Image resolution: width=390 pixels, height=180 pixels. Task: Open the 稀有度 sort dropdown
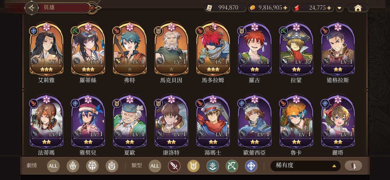306,165
